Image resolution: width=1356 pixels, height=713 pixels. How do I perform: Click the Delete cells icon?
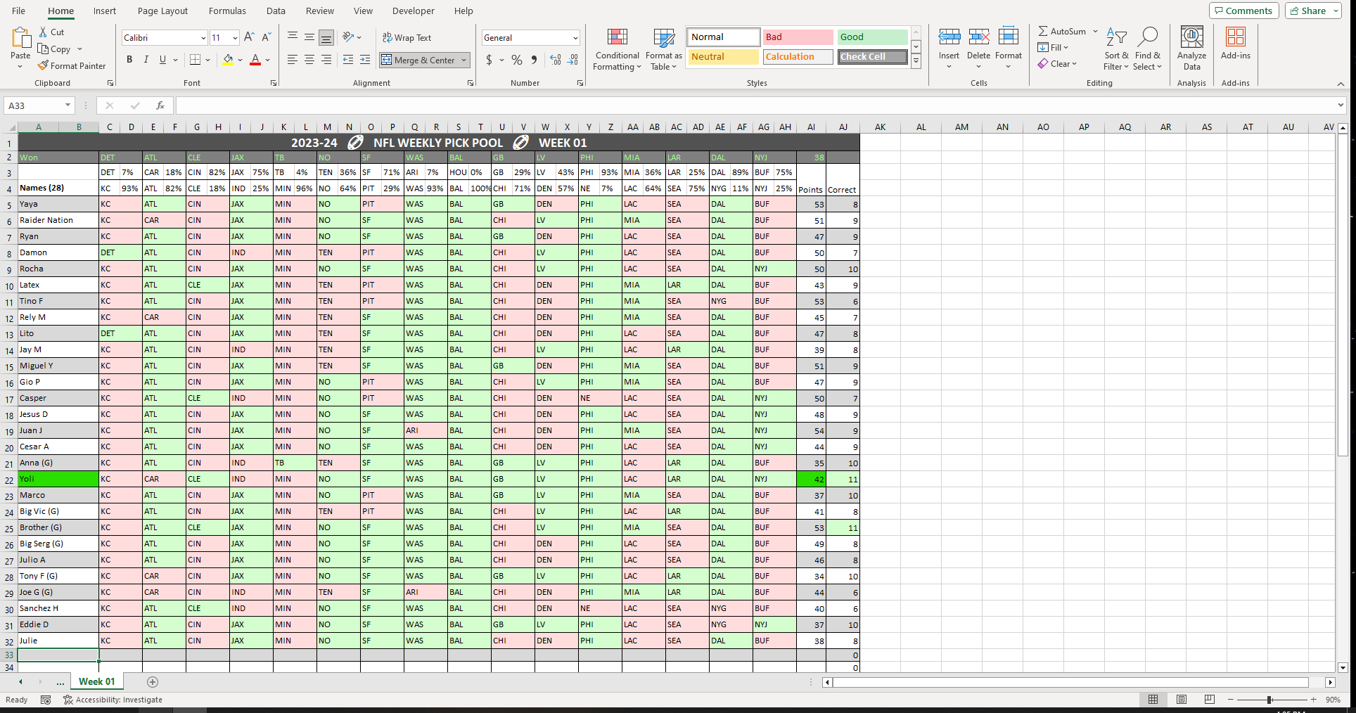[978, 37]
